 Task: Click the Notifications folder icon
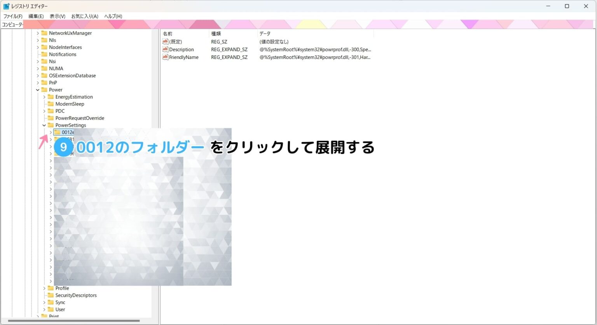(x=44, y=54)
